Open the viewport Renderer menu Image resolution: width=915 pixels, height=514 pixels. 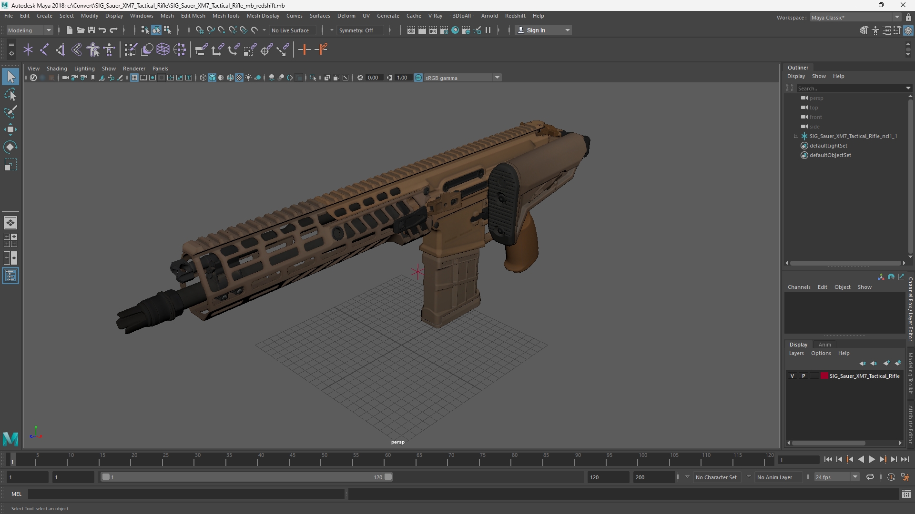click(134, 69)
